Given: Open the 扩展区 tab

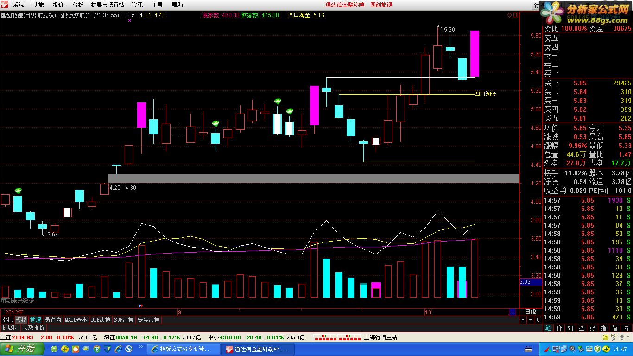Looking at the screenshot, I should pyautogui.click(x=10, y=327).
